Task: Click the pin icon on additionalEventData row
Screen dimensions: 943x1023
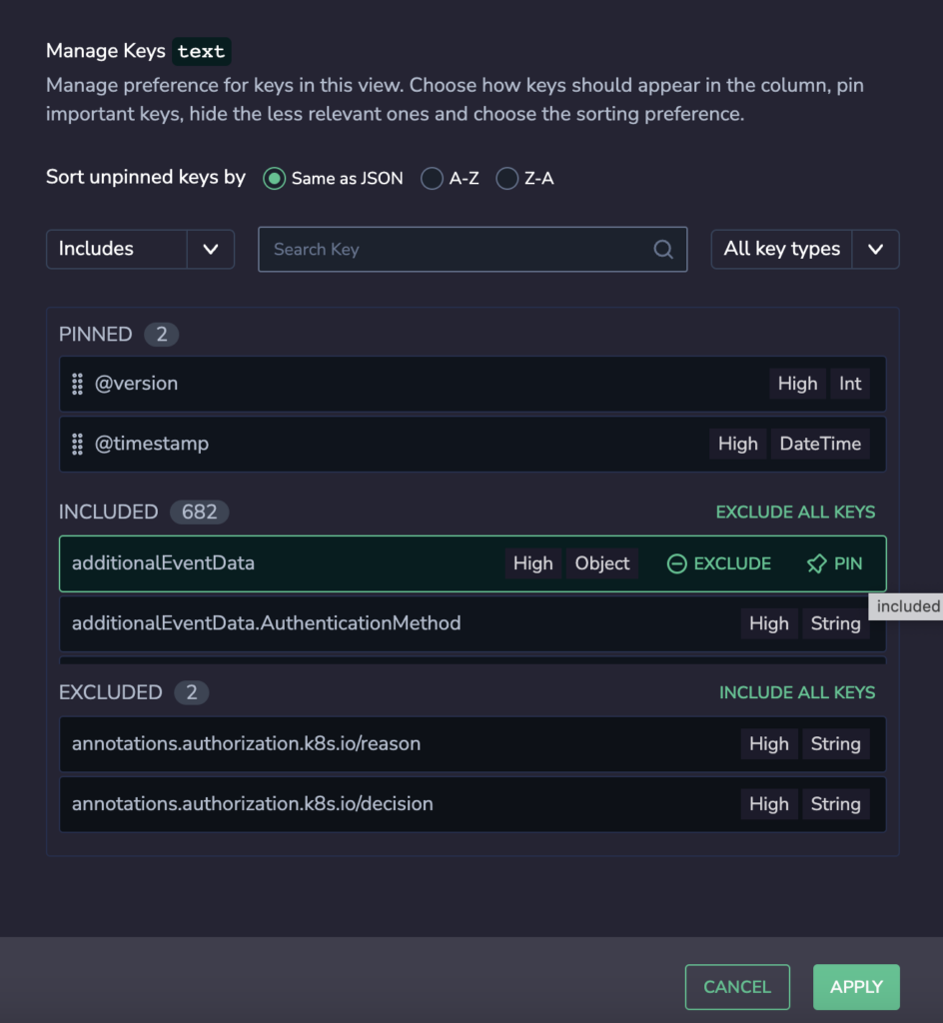Action: (x=816, y=563)
